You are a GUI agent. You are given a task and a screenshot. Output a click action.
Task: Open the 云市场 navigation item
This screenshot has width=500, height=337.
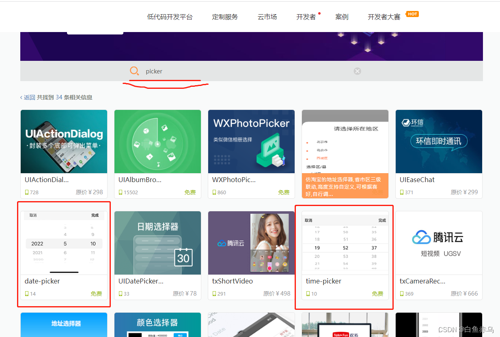point(267,17)
